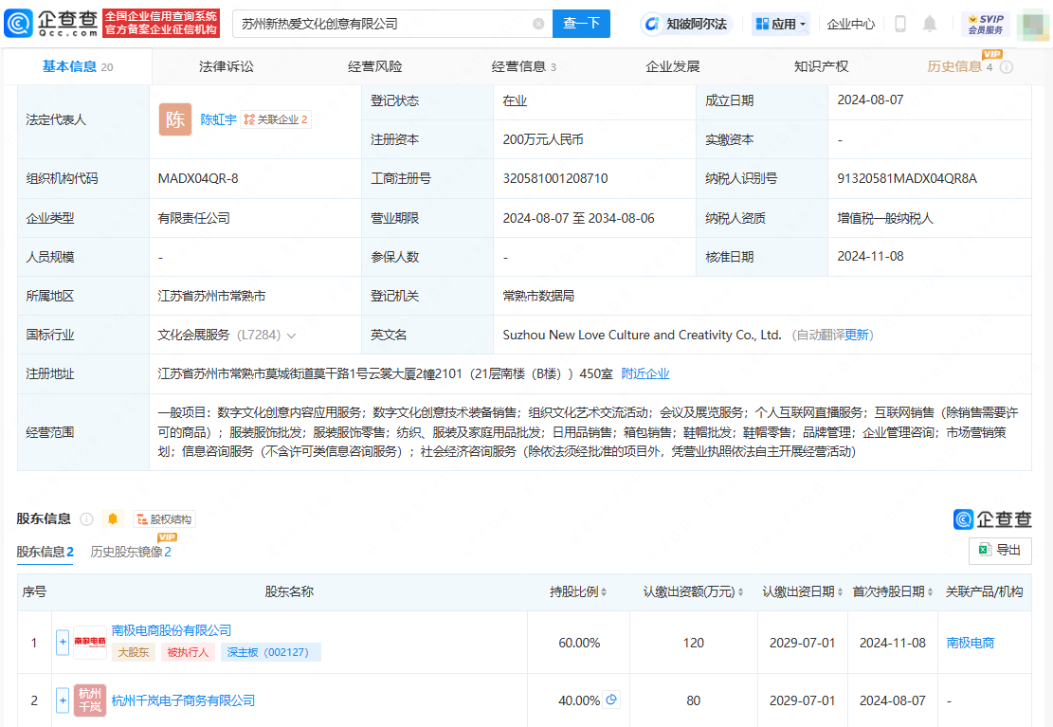Screen dimensions: 1053x727
Task: Click the notification bell icon top-right
Action: (931, 25)
